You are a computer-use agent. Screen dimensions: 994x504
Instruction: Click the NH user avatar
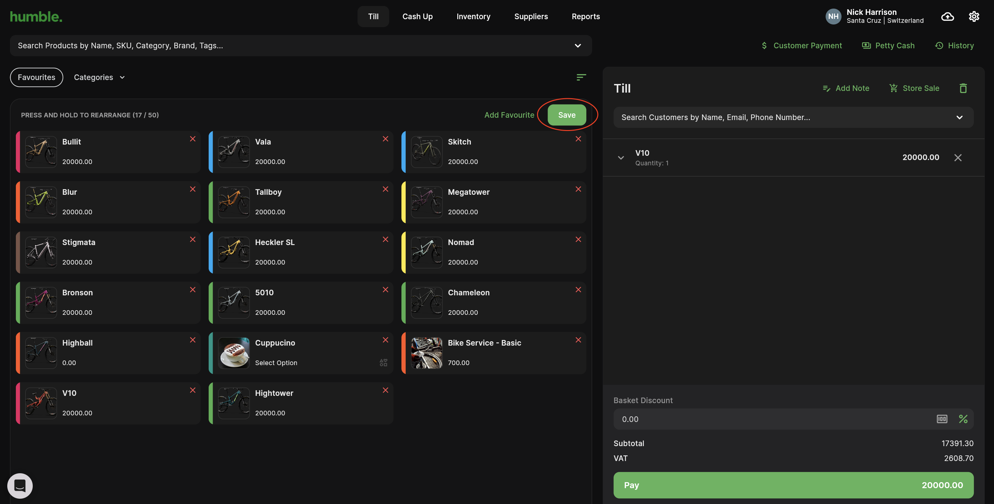point(833,17)
